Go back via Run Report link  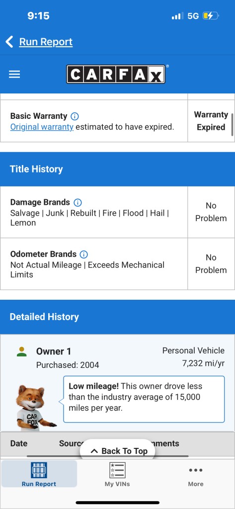46,42
